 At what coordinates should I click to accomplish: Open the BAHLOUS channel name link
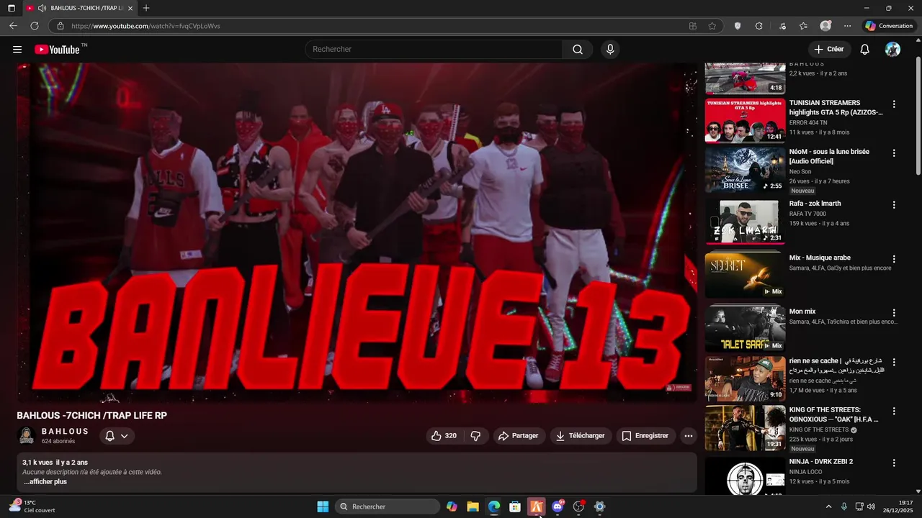(x=65, y=432)
